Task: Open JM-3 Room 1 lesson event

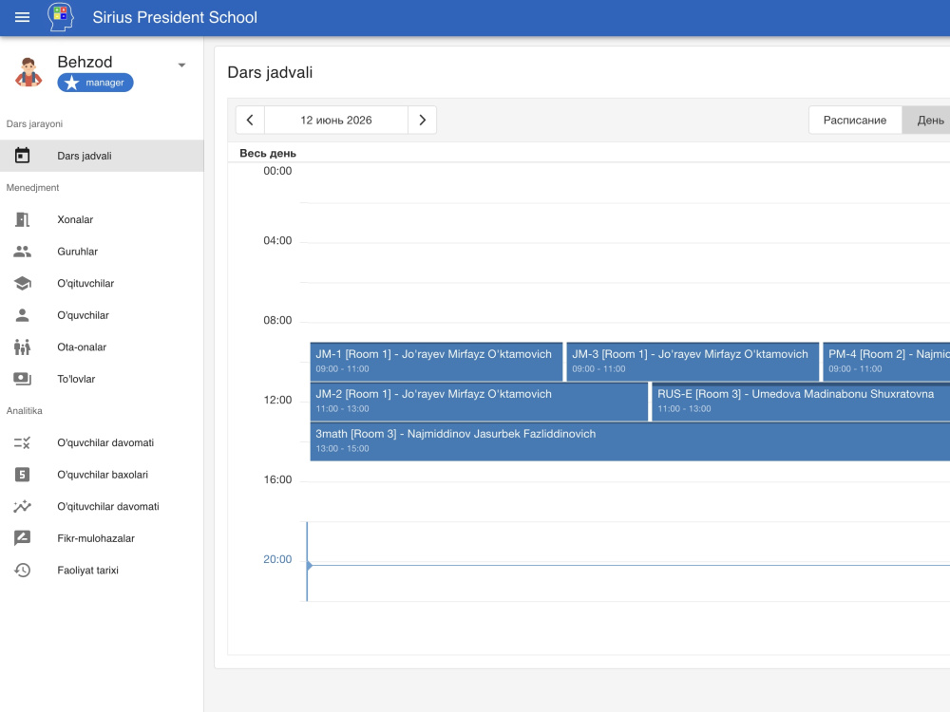Action: [x=693, y=362]
